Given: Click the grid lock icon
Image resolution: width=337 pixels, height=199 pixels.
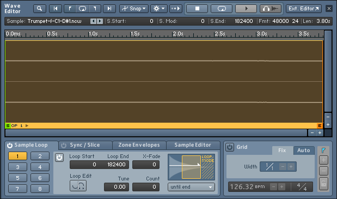Looking at the screenshot, I should point(323,184).
